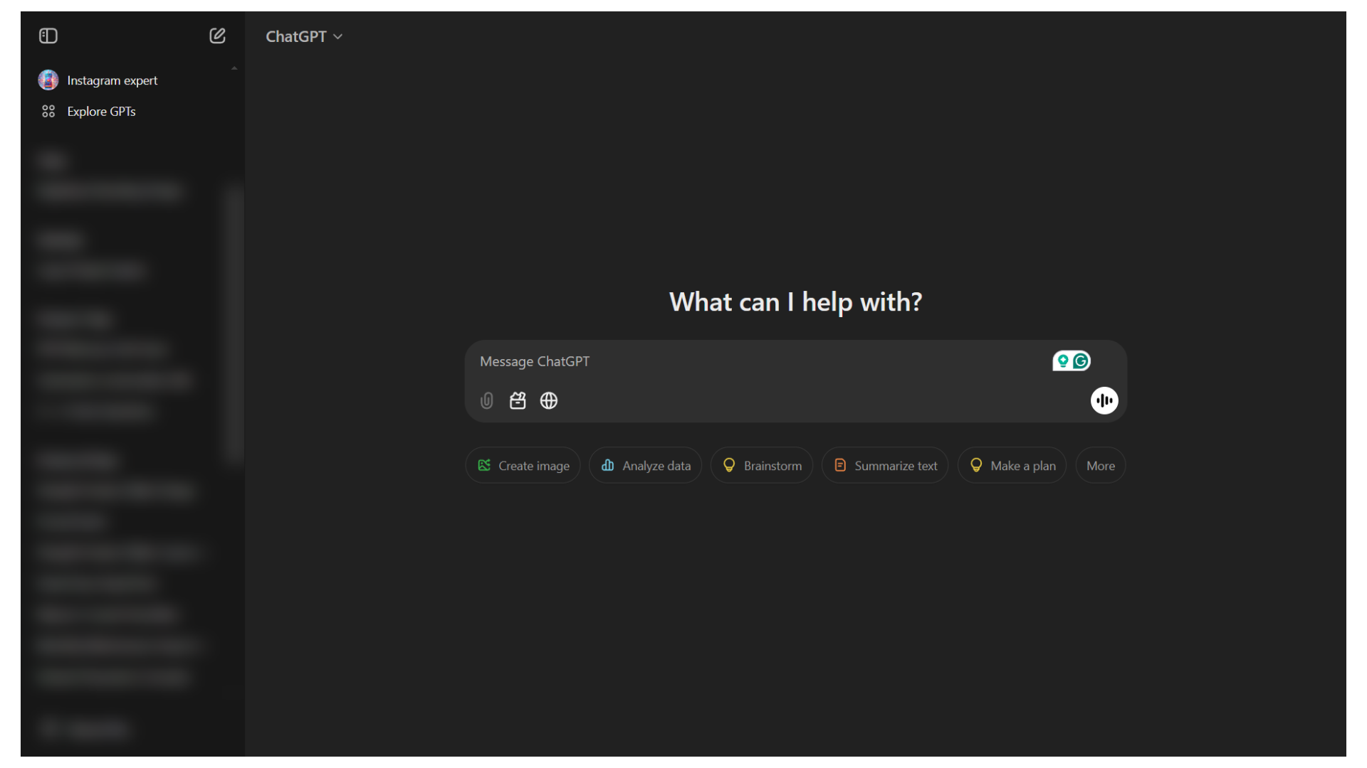Start voice mode with the waveform button
The width and height of the screenshot is (1367, 768).
[x=1104, y=401]
